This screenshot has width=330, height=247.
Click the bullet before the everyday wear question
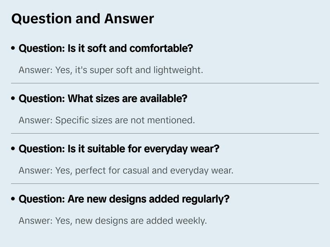[x=14, y=149]
